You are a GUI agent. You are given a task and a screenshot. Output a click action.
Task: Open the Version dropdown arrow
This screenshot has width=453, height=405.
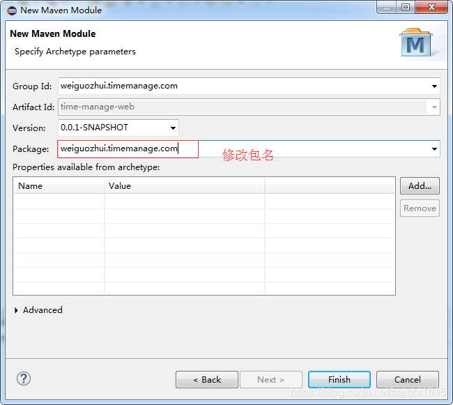click(x=173, y=128)
